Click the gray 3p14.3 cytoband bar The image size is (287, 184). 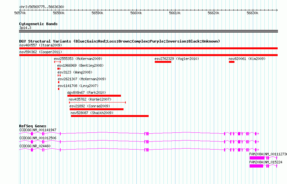[148, 31]
